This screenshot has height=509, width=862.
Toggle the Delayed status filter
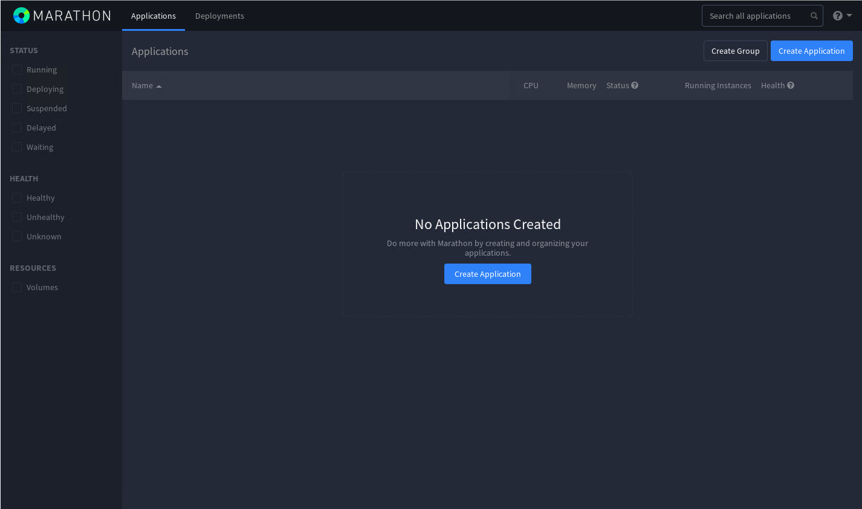click(x=17, y=128)
